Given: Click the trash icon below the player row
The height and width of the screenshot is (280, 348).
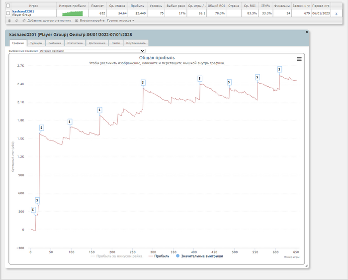Looking at the screenshot, I should [9, 20].
